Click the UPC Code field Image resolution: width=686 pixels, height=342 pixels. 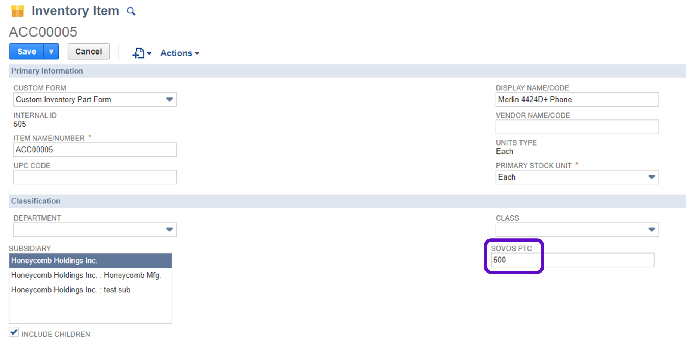[95, 177]
